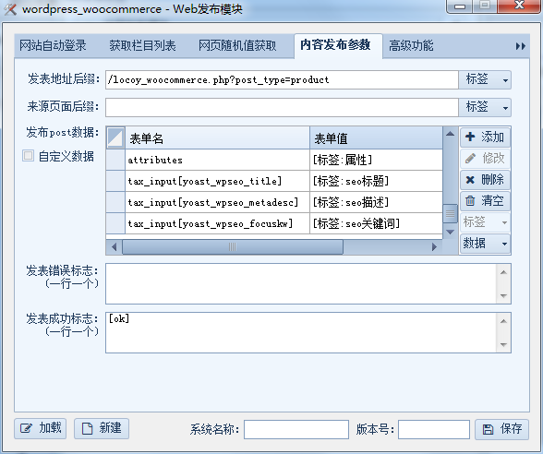This screenshot has width=543, height=454.
Task: Select the tax_input[yoast_wpseo_title] cell
Action: click(218, 181)
